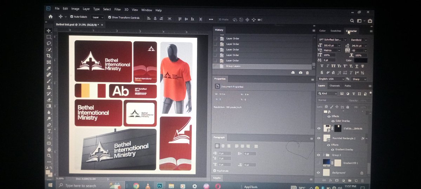Open the File menu
Image resolution: width=421 pixels, height=189 pixels.
coord(57,8)
